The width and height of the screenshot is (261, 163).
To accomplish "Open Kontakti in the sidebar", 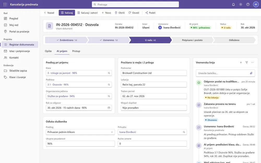I will coord(20,58).
